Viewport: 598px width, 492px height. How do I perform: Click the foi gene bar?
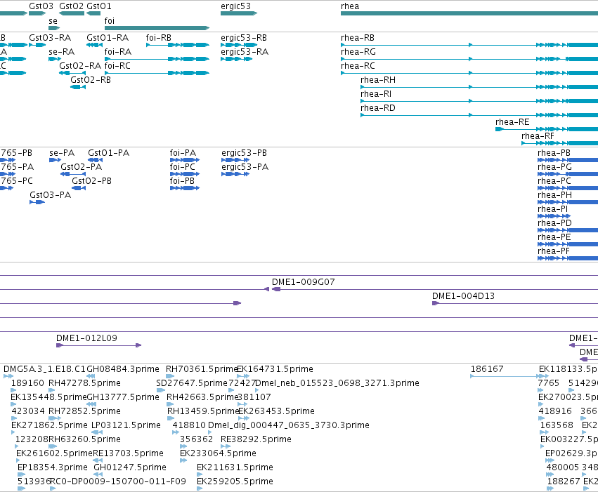coord(157,28)
